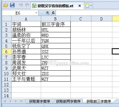Screen dimensions: 119x107
Task: Click the Redo arrow icon
Action: [27, 5]
